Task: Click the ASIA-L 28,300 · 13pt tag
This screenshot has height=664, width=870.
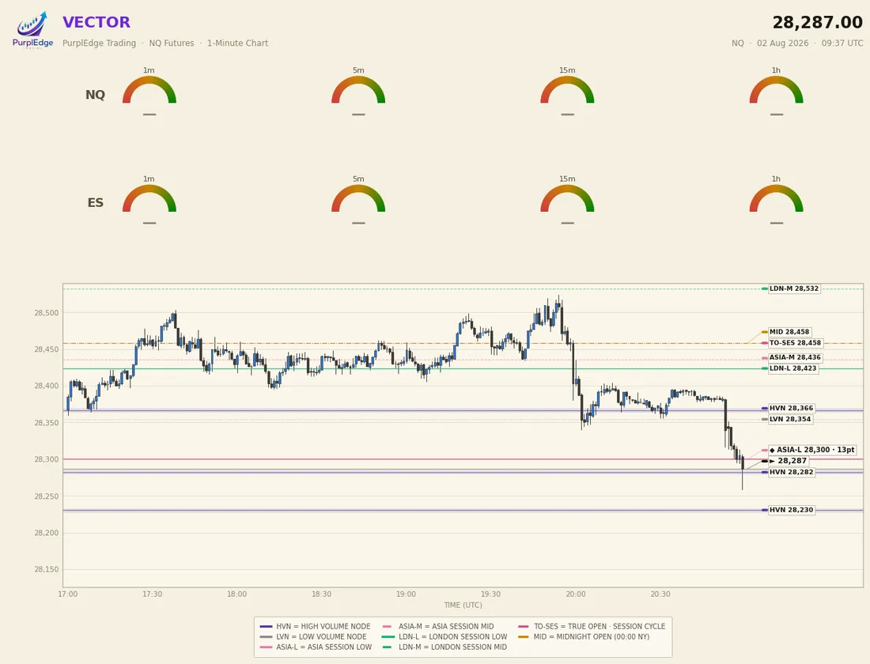Action: 812,450
